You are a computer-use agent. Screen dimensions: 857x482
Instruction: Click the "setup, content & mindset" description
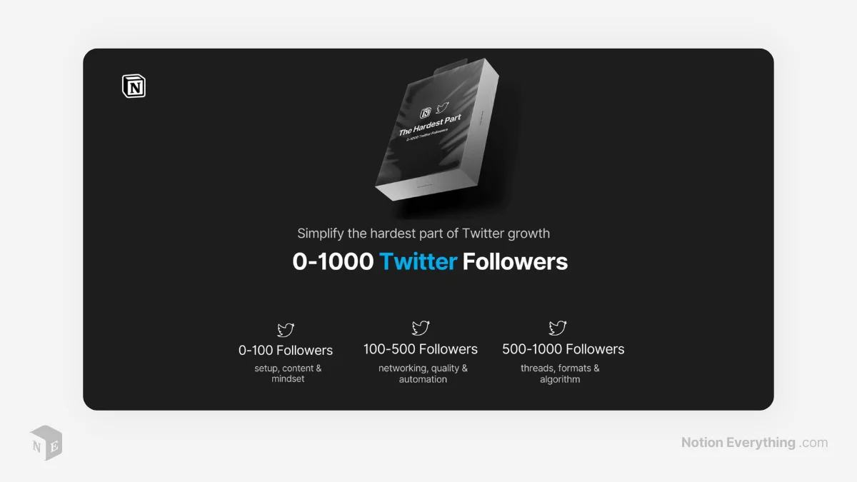(x=288, y=373)
